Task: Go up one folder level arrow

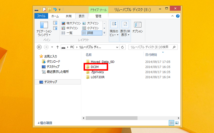Action: 57,47
